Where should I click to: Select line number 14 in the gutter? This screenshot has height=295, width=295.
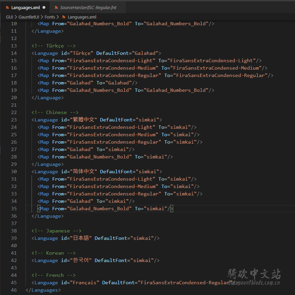click(x=14, y=53)
